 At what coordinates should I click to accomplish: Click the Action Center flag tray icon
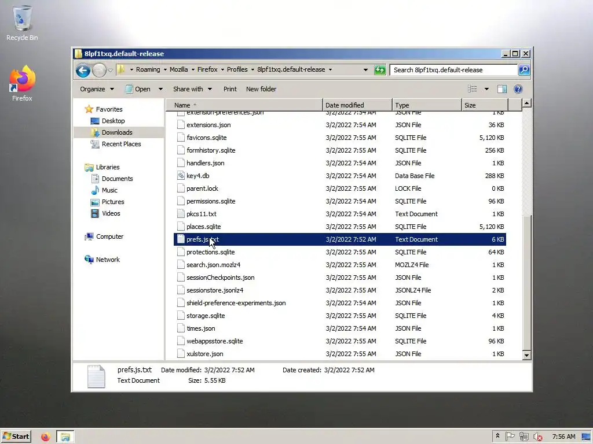point(510,436)
